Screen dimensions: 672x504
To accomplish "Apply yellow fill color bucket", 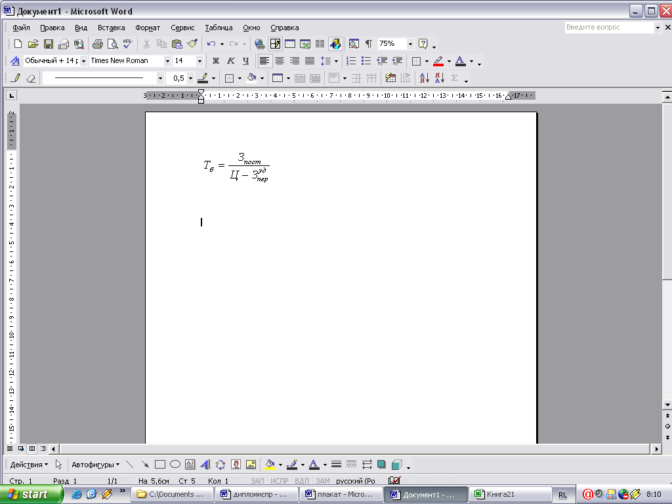I will pos(270,465).
